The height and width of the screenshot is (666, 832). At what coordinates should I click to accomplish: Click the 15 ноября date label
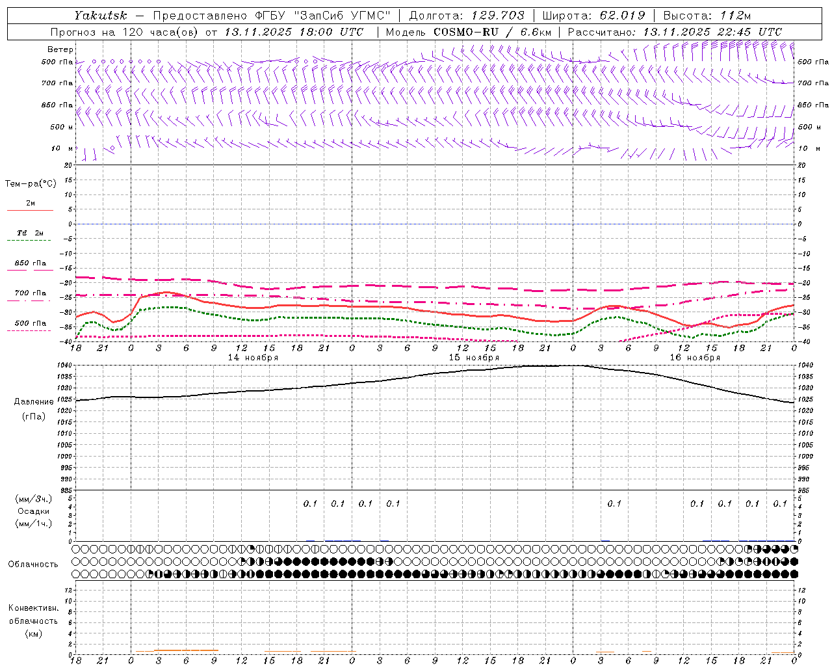[x=474, y=358]
